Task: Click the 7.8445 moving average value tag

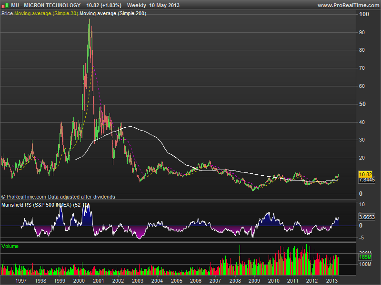Action: [x=366, y=180]
